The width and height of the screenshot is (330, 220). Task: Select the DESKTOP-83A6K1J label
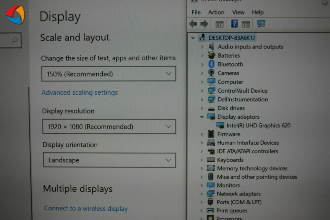point(232,38)
